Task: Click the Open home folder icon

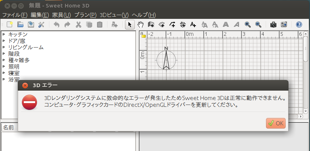Action: [20, 25]
